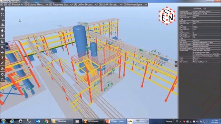Open the Recovery Sta.. dropdown arrow
Viewport: 221px width, 124px height.
click(x=71, y=4)
